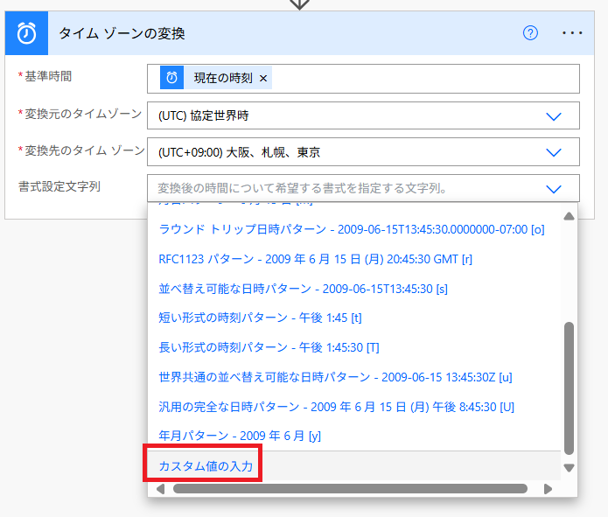This screenshot has width=608, height=517.
Task: Pick 短い形式の時刻パターン option
Action: (x=260, y=318)
